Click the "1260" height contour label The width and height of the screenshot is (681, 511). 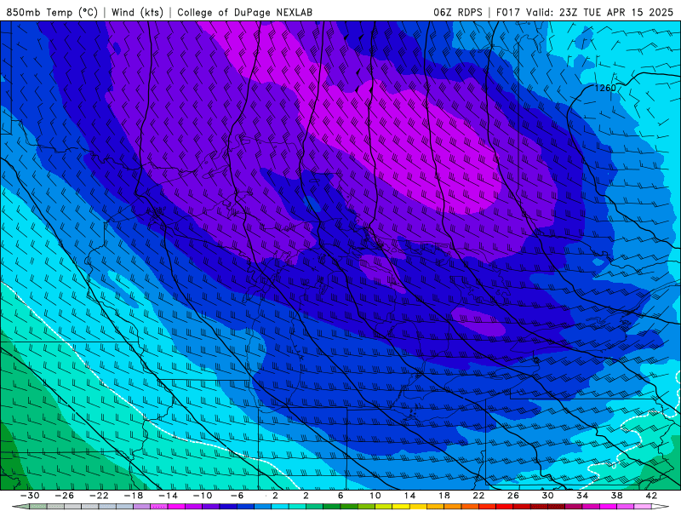(605, 88)
